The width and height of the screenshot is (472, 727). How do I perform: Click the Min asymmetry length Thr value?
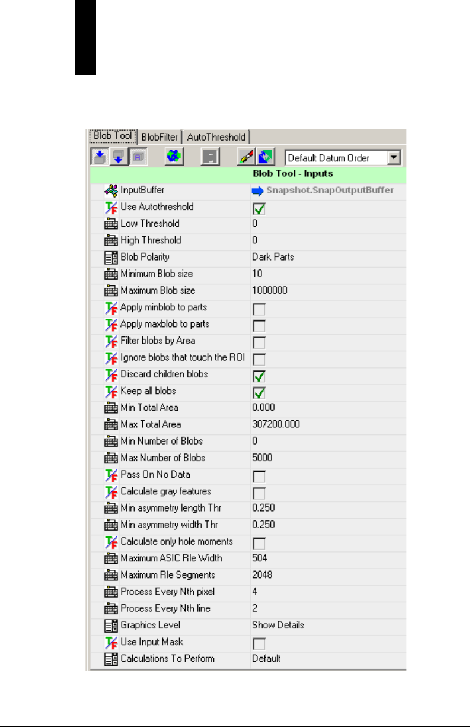[x=328, y=508]
